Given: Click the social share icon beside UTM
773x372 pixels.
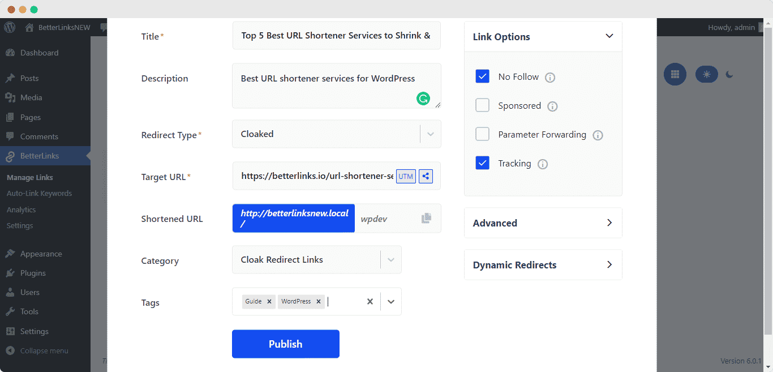Looking at the screenshot, I should (x=426, y=176).
